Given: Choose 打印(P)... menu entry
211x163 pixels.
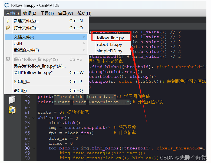Looking at the screenshot, I should [x=47, y=81].
